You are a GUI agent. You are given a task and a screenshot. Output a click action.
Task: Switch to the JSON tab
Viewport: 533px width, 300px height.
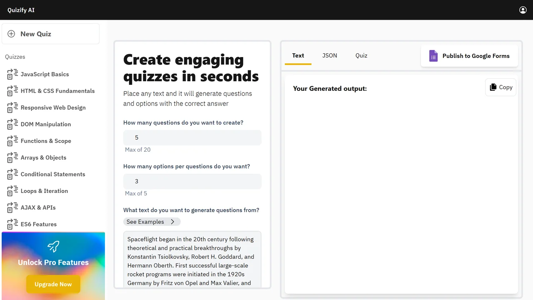330,55
